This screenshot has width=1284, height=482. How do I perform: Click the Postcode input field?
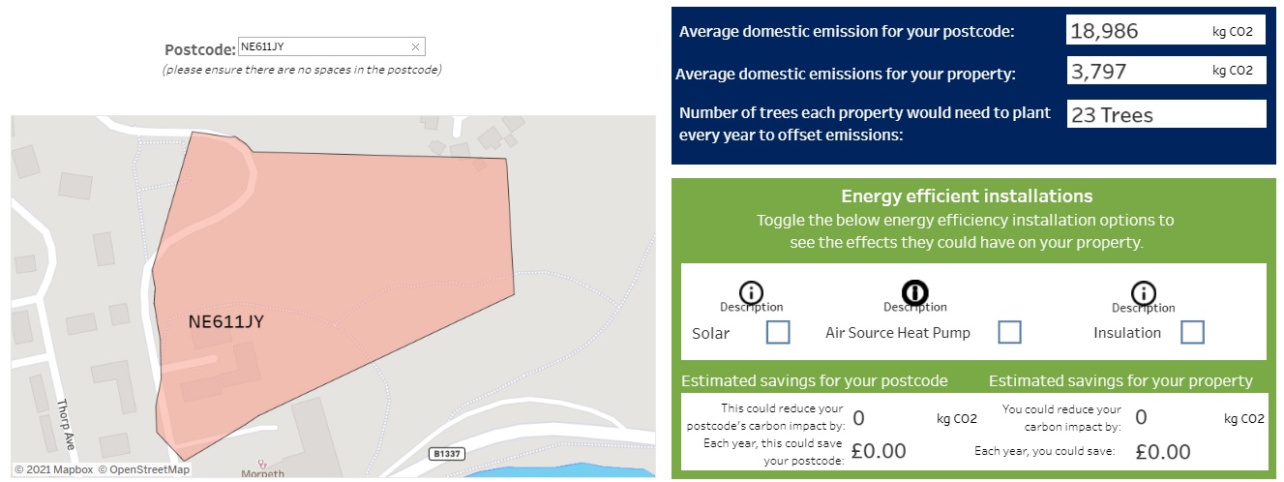pyautogui.click(x=332, y=46)
